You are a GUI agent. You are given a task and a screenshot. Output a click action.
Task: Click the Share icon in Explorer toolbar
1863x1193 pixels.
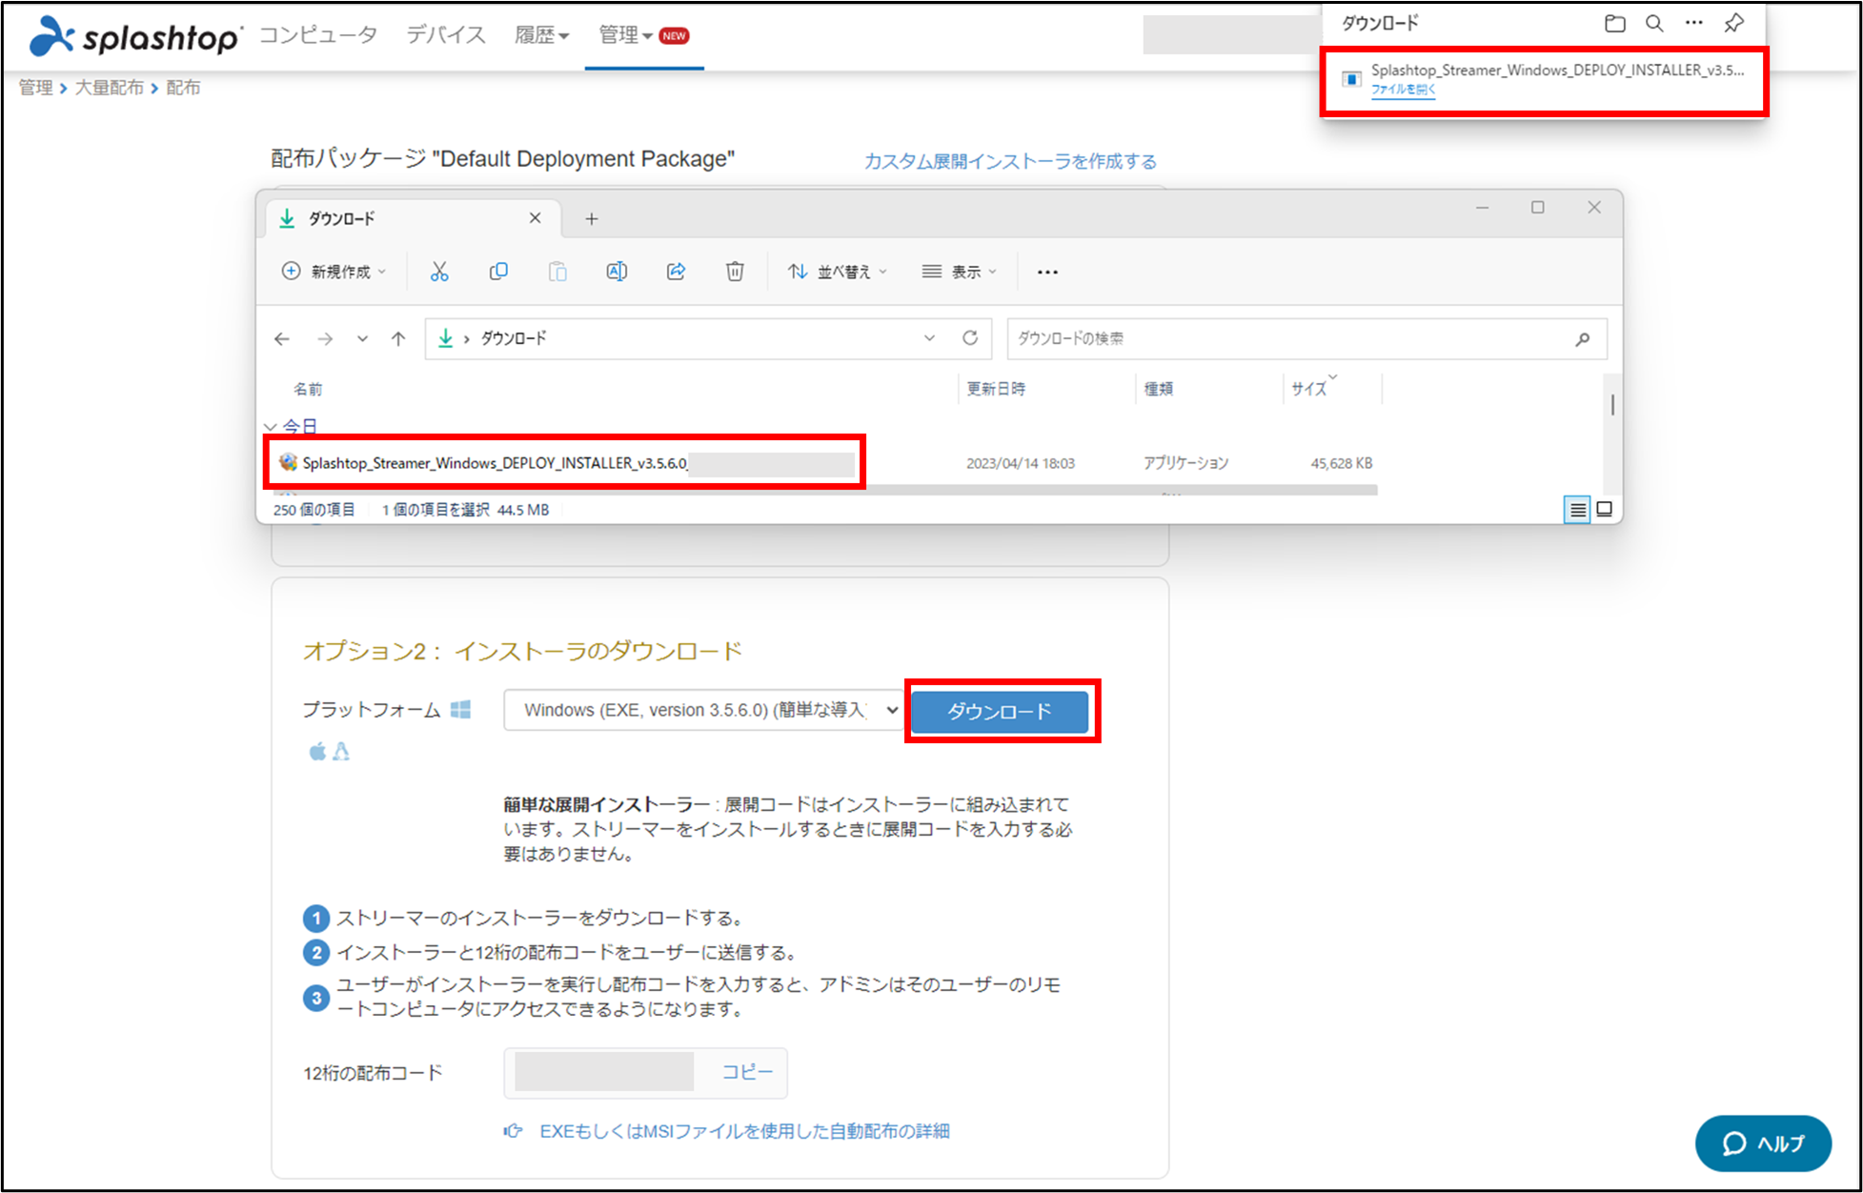click(676, 272)
